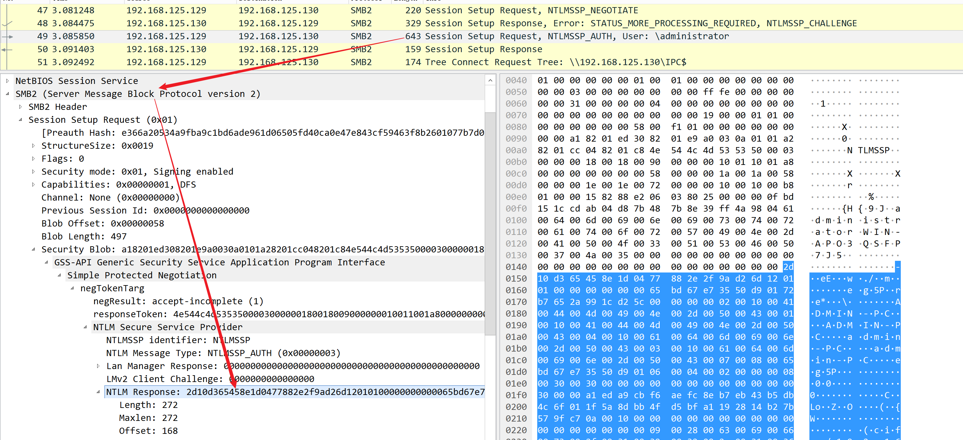Select packet 47 NTLMSSP_NEGOTIATE row
This screenshot has height=440, width=963.
click(482, 10)
